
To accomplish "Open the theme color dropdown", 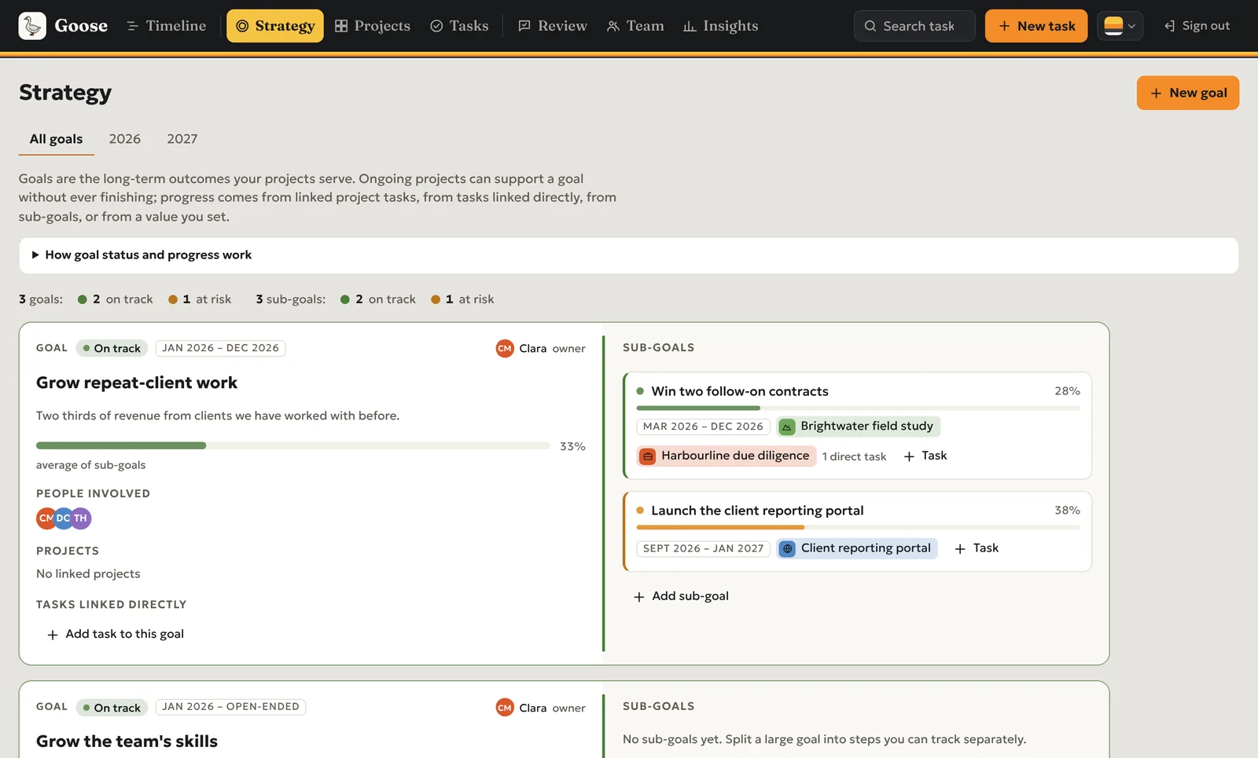I will [x=1120, y=26].
